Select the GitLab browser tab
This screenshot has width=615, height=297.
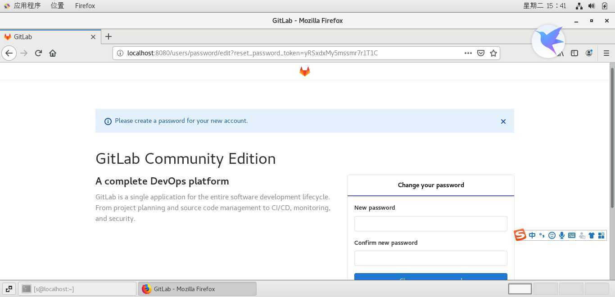(x=50, y=37)
